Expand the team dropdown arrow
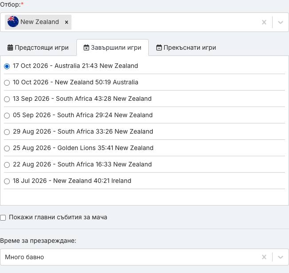Viewport: 289px width, 273px height. (280, 22)
